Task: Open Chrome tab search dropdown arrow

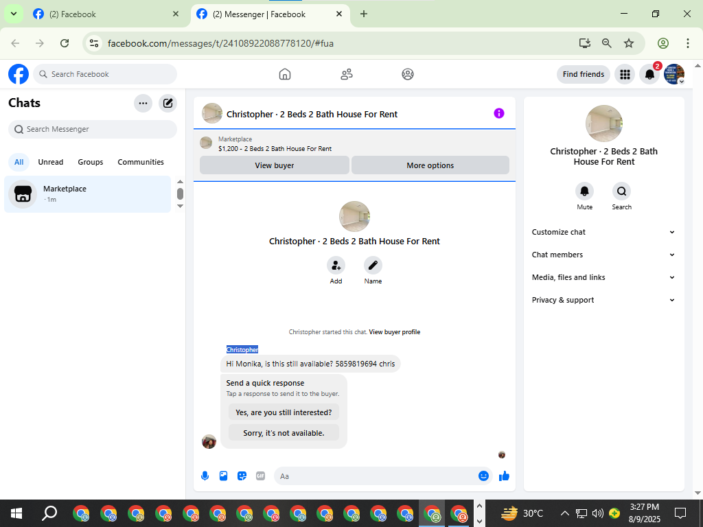Action: 14,14
